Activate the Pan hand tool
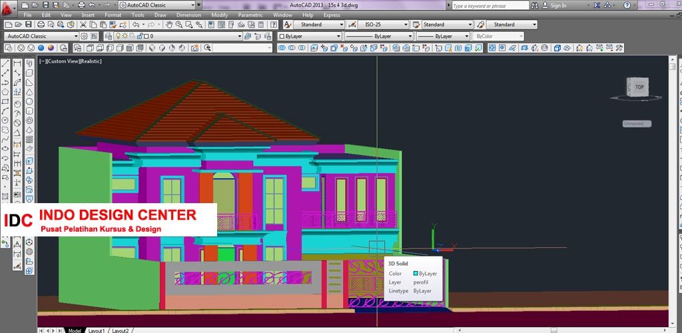The width and height of the screenshot is (682, 333). [x=169, y=25]
